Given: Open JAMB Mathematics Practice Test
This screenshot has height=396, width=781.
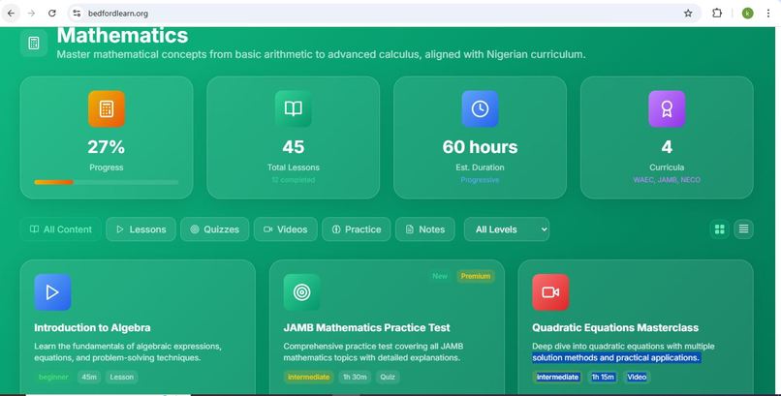Looking at the screenshot, I should 366,327.
